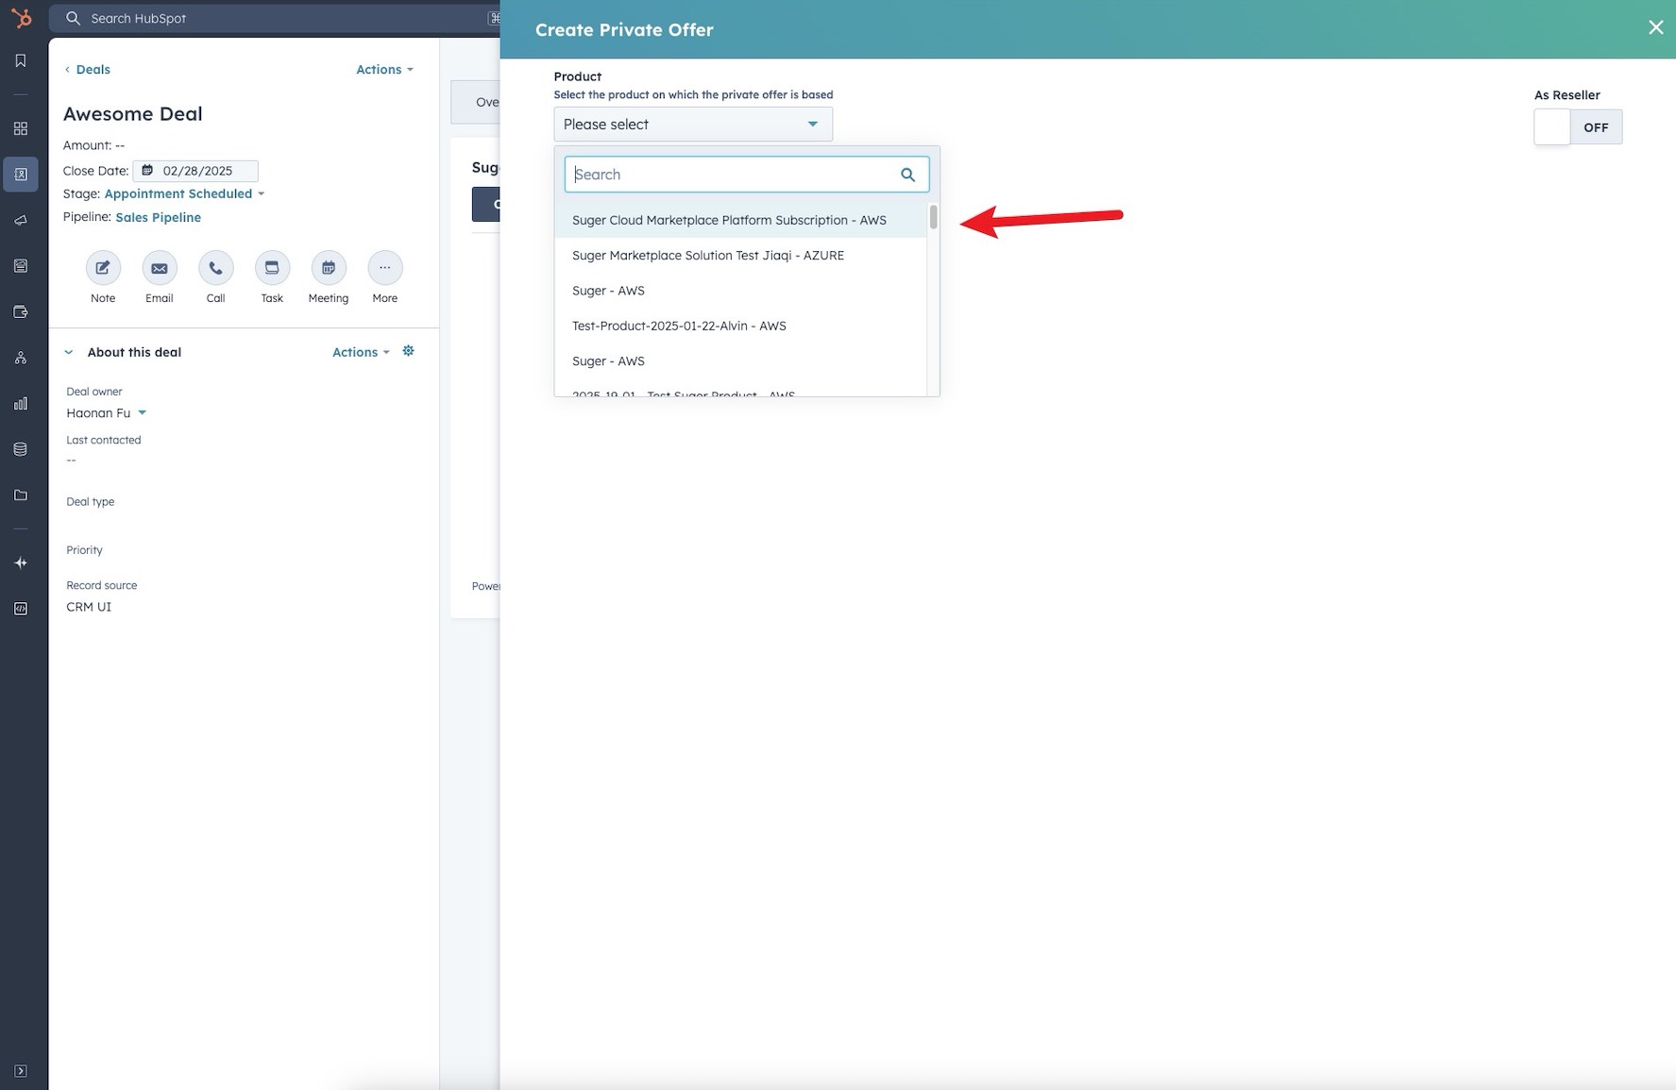
Task: Click the More ellipsis icon
Action: click(x=384, y=268)
